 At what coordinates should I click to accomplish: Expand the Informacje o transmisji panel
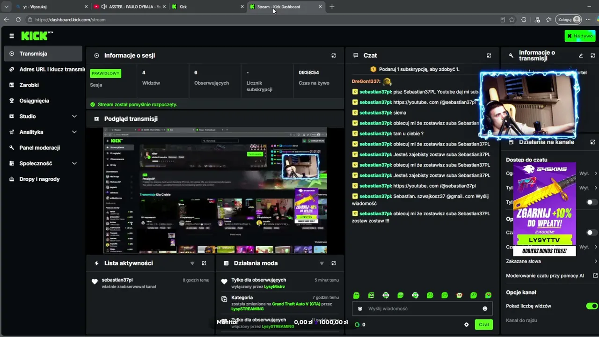click(593, 55)
